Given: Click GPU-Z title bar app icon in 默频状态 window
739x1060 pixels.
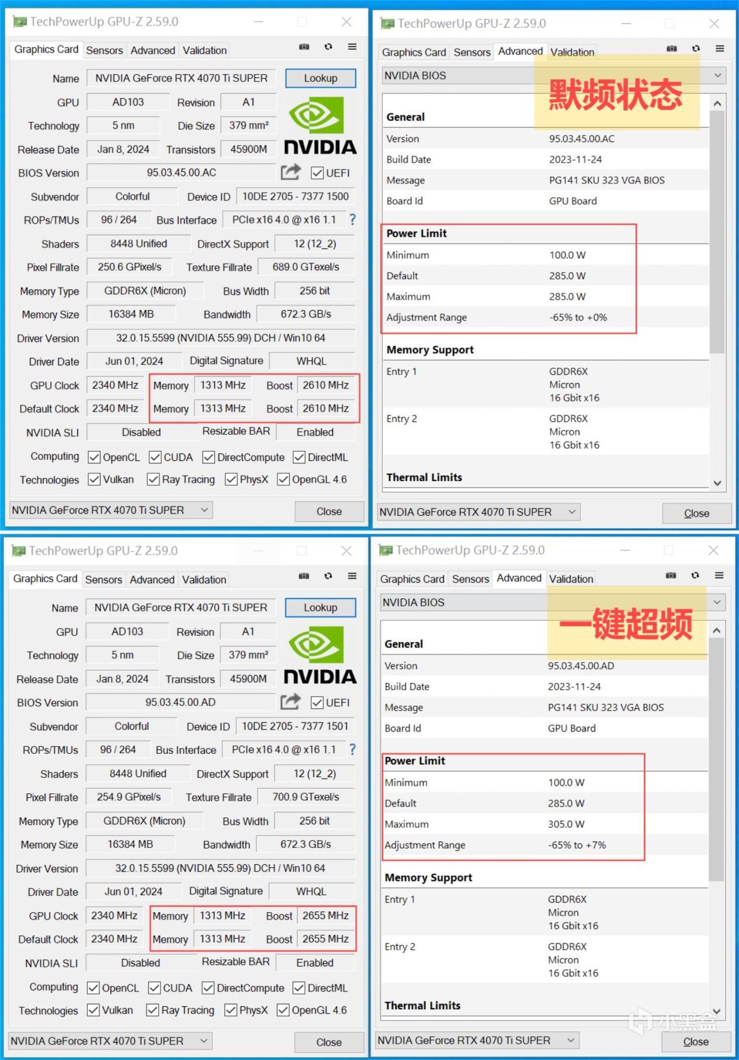Looking at the screenshot, I should 387,24.
